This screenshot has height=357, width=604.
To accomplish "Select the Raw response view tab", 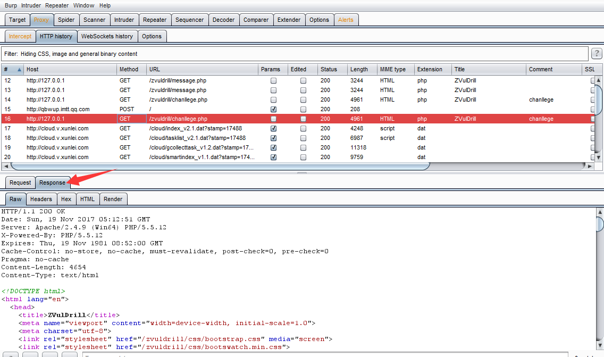I will click(x=15, y=199).
